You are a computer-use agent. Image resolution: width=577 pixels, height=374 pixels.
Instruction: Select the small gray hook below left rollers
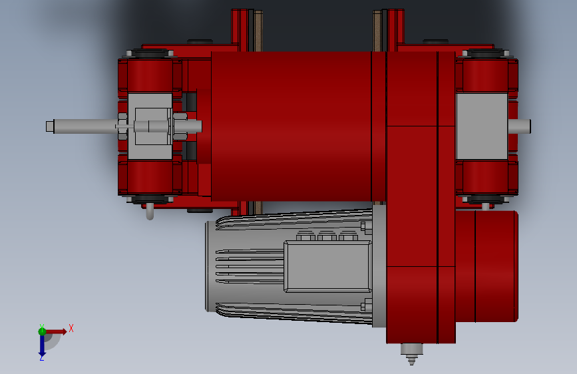coord(150,212)
